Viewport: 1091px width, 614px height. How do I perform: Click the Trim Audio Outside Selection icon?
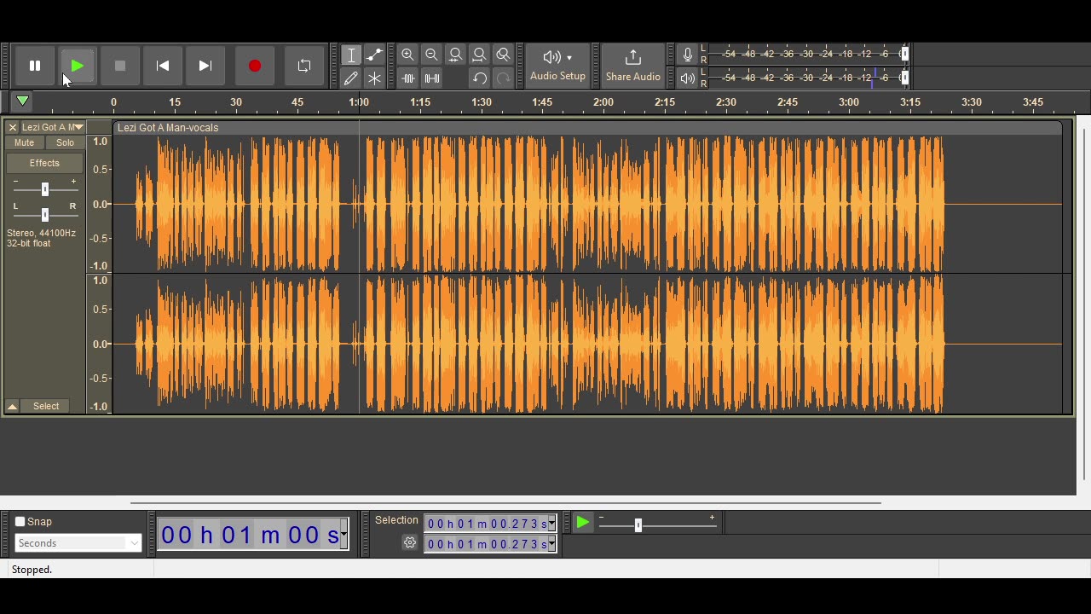pos(407,78)
